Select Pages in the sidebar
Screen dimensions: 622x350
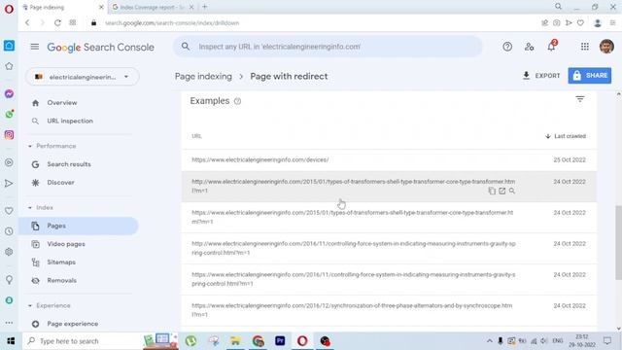[80, 226]
